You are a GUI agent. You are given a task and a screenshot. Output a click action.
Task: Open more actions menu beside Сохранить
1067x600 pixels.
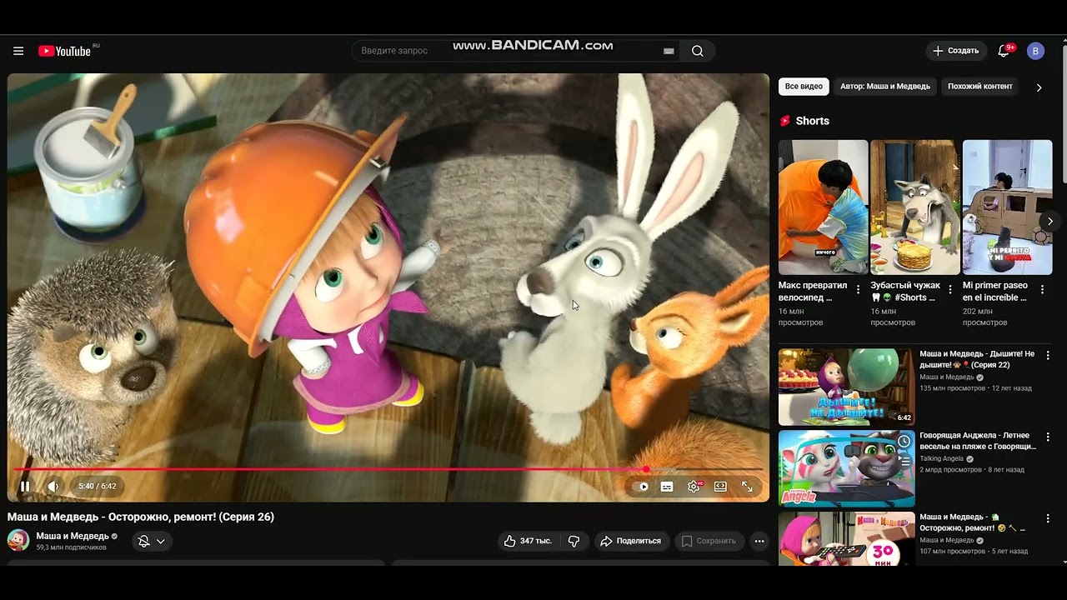click(759, 541)
